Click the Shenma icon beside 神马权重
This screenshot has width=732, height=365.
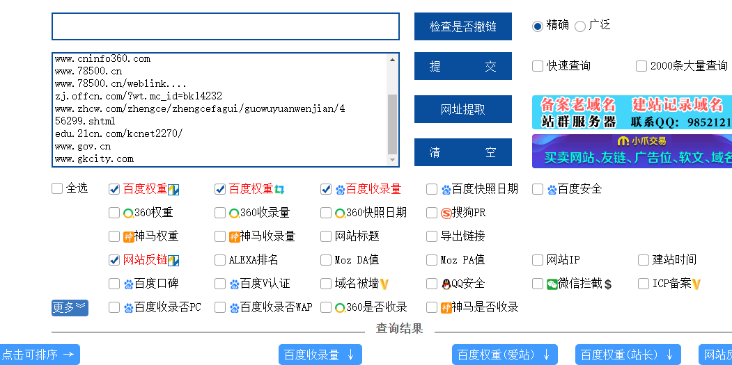click(x=129, y=237)
